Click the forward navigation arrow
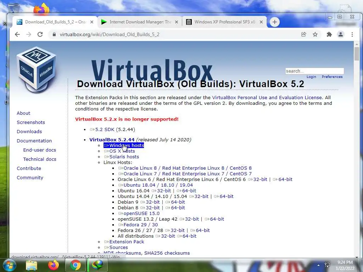This screenshot has width=363, height=272. [x=29, y=34]
